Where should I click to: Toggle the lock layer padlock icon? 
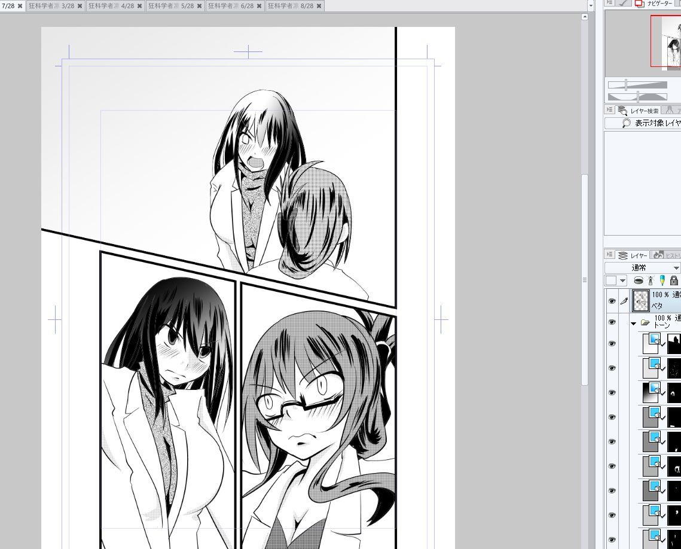click(x=674, y=280)
